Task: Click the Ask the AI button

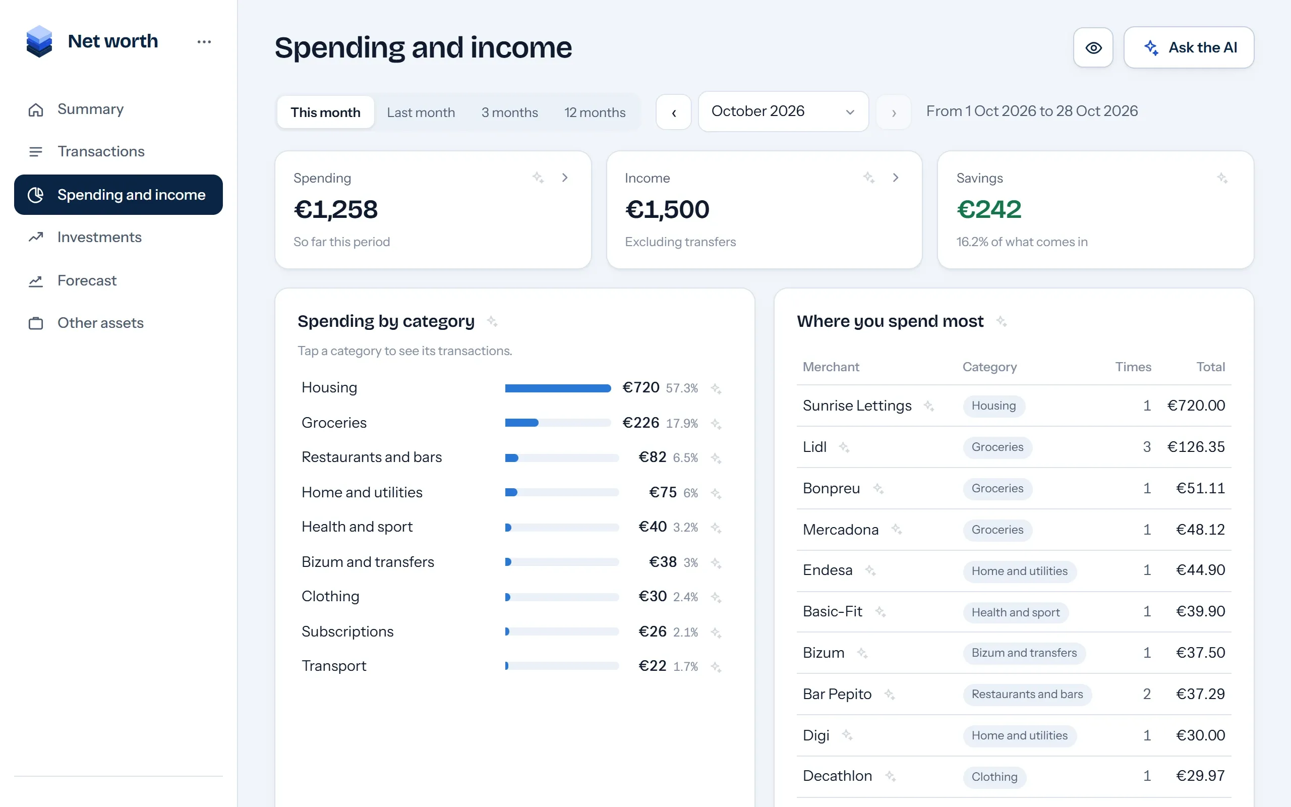Action: (1189, 47)
